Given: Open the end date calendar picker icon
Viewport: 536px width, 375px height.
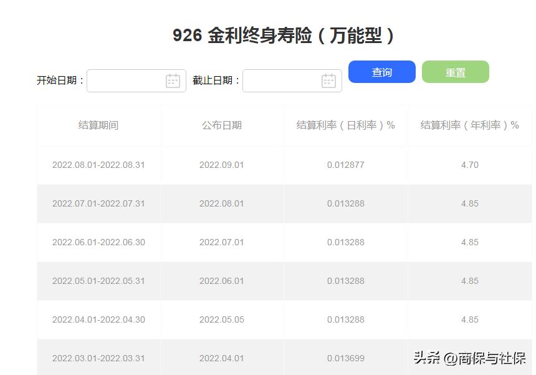Looking at the screenshot, I should [x=330, y=80].
